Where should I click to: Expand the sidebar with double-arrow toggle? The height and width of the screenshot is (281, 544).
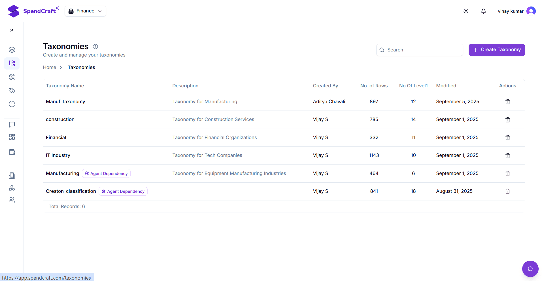[12, 30]
